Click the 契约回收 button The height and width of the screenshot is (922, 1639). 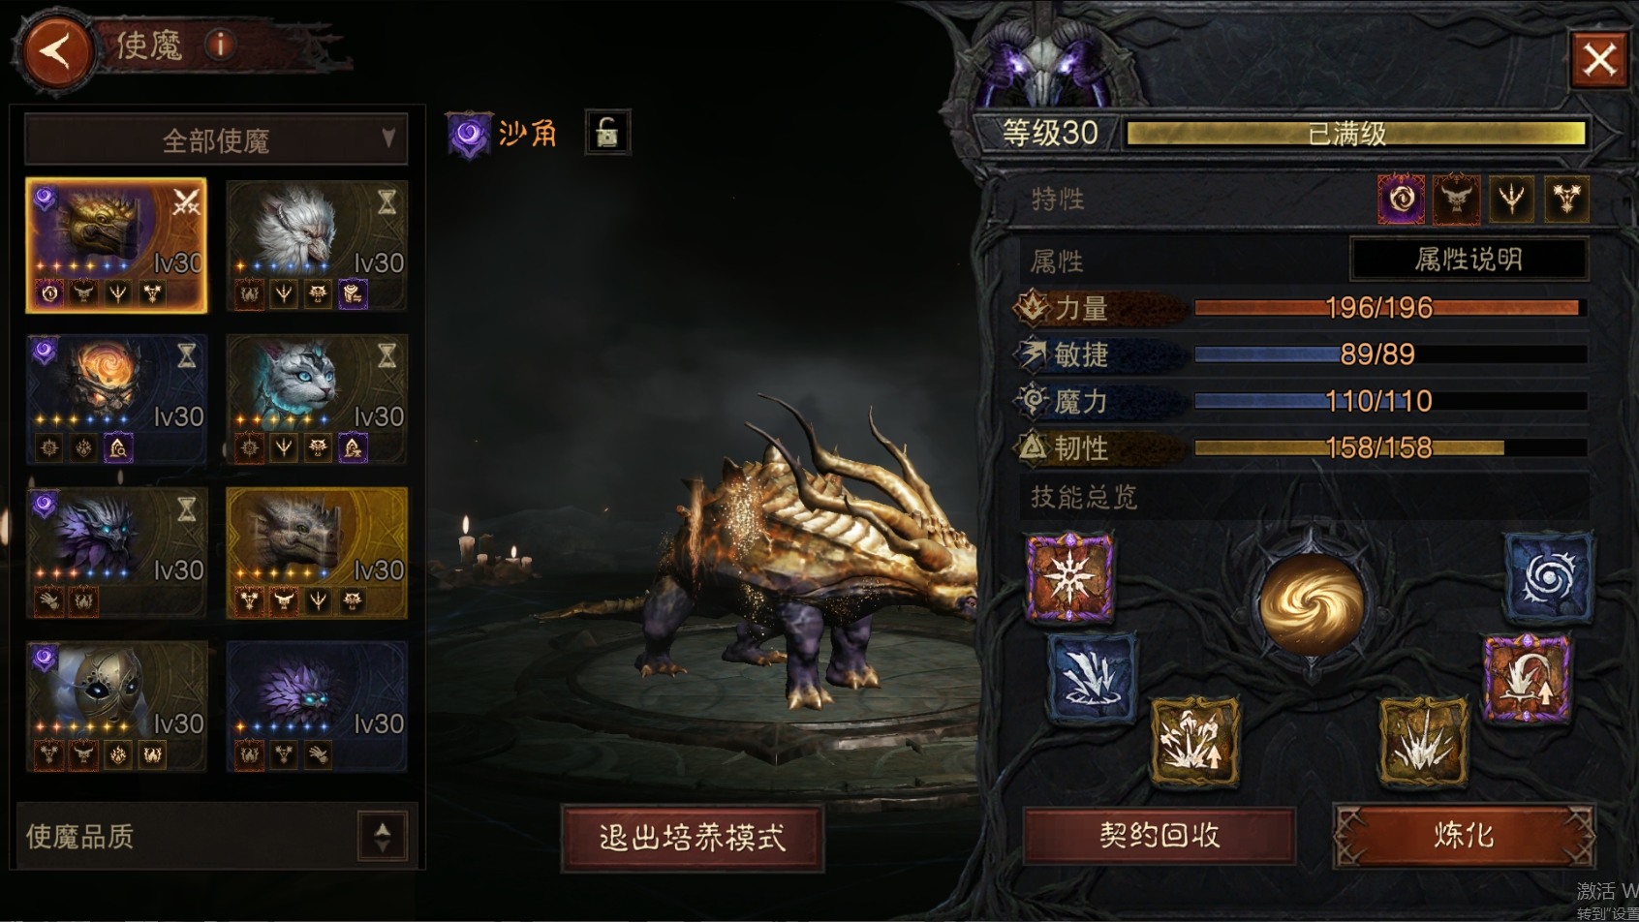pos(1160,835)
